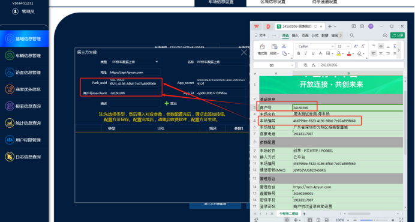Screen dimensions: 415x222
Task: Toggle underline formatting in WPS
Action: point(313,53)
